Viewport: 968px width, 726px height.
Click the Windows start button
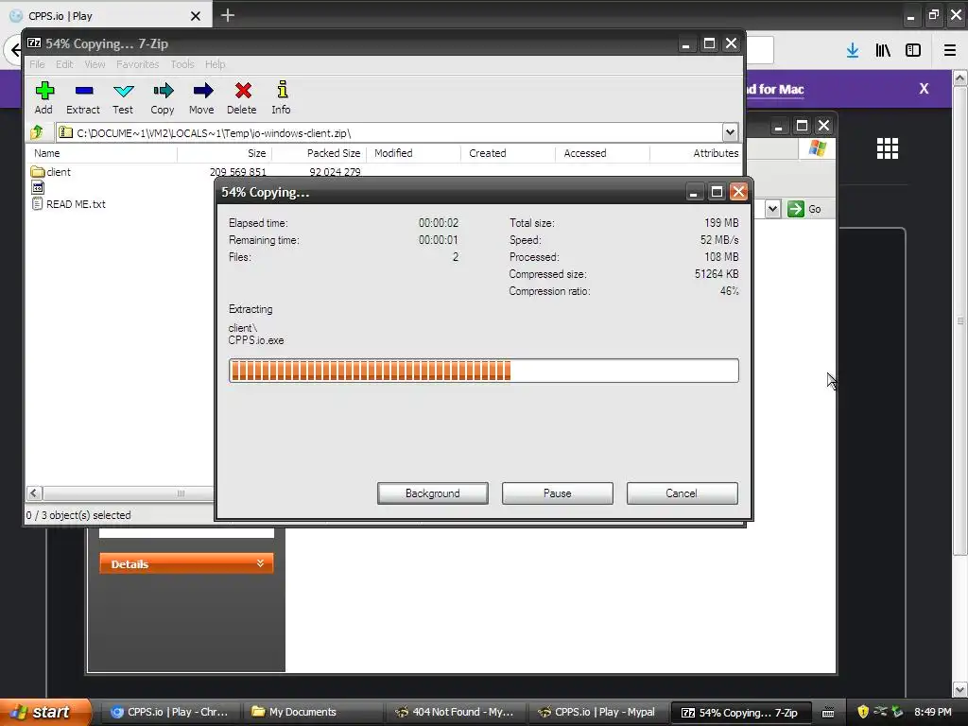point(45,712)
